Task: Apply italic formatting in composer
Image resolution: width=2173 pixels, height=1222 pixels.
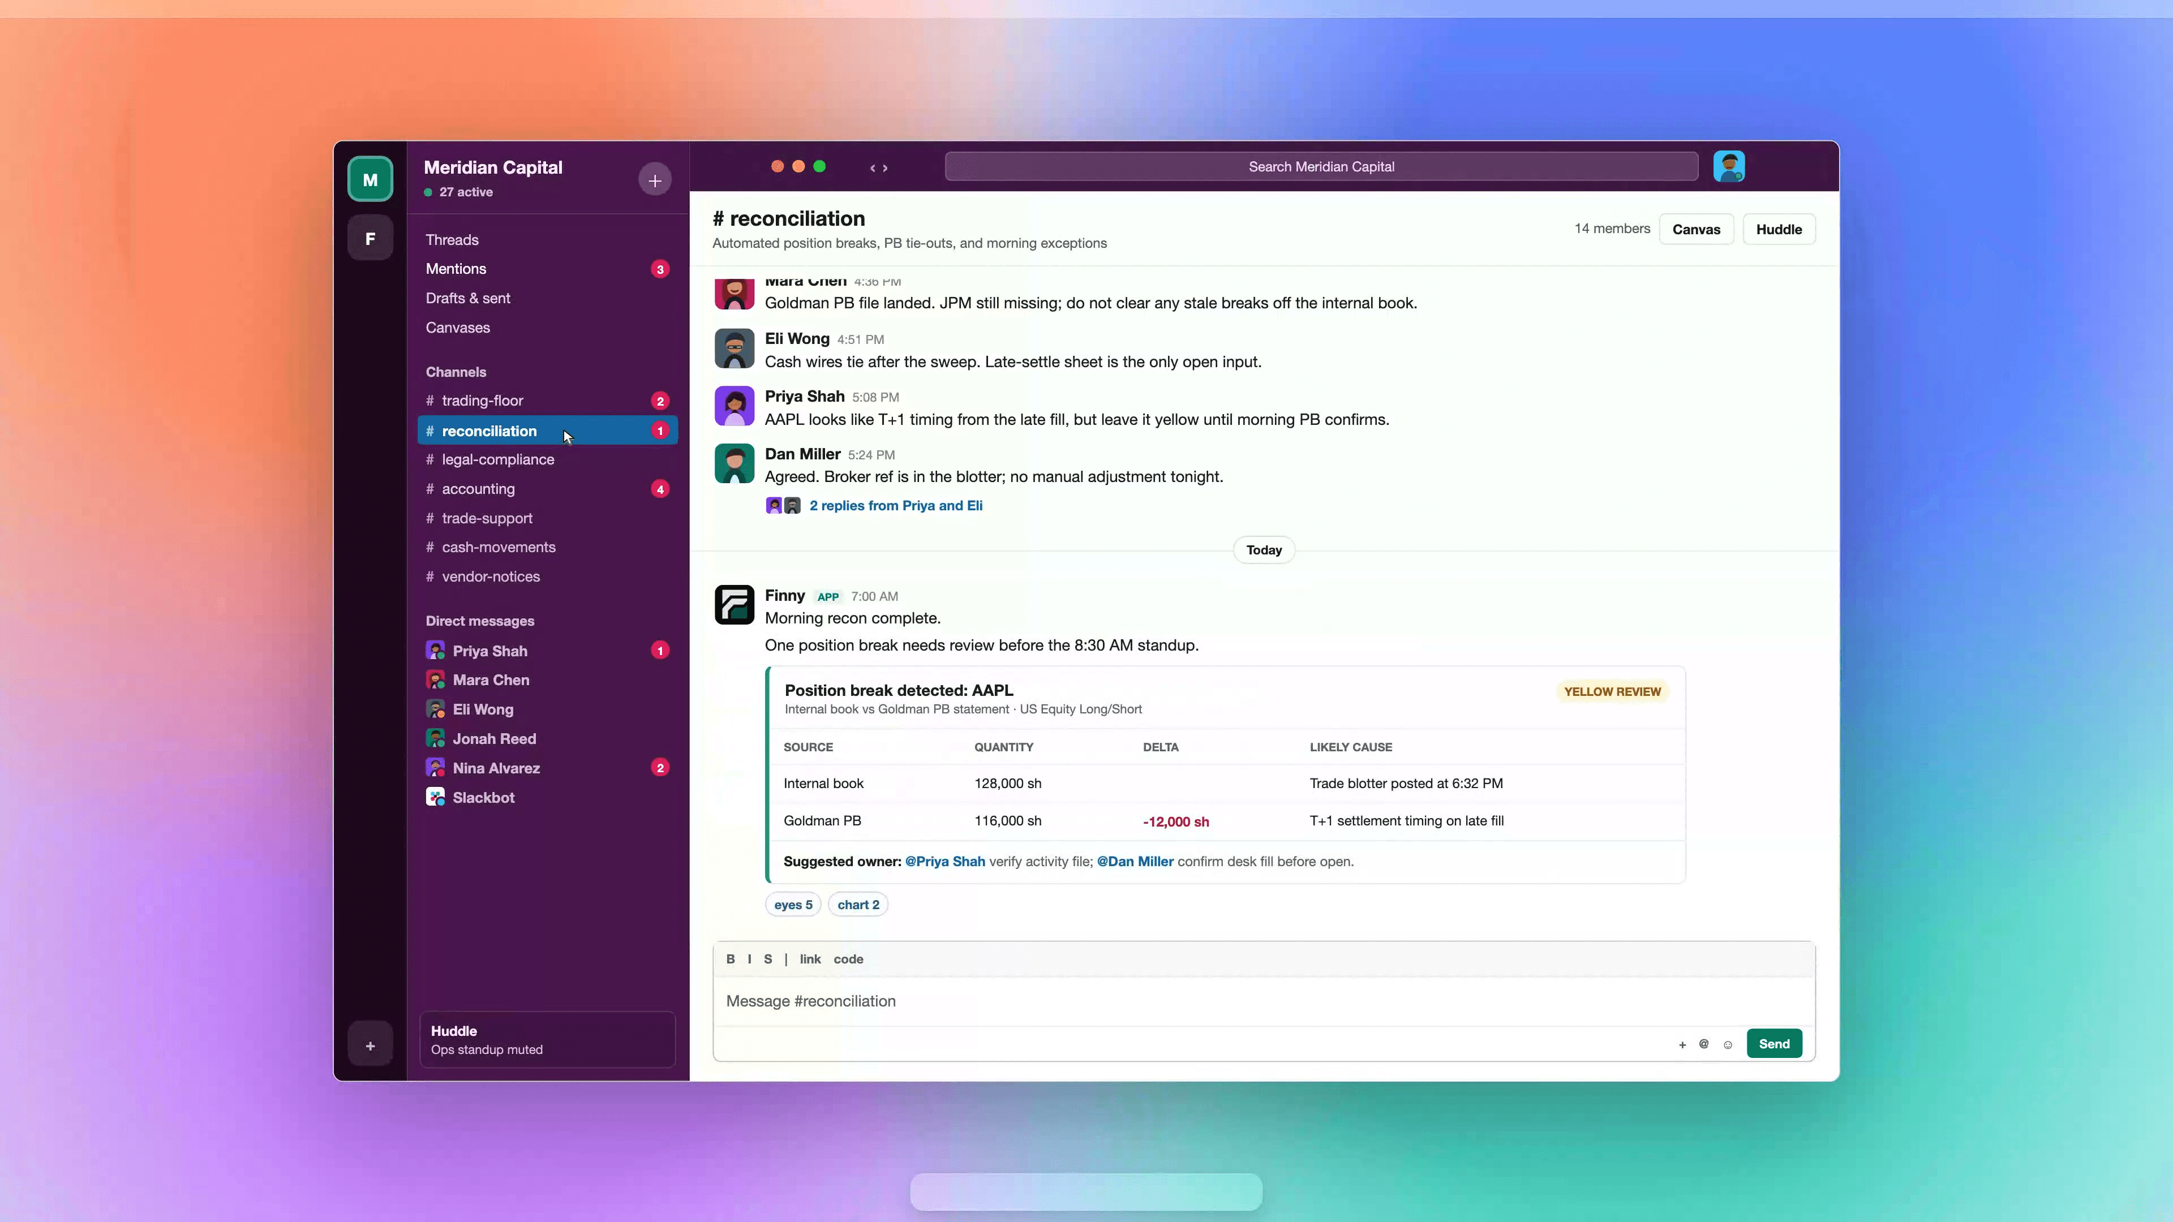Action: [x=749, y=959]
